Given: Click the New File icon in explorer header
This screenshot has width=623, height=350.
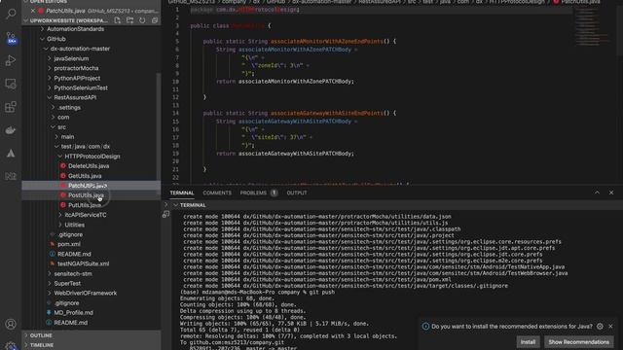Looking at the screenshot, I should (x=117, y=20).
